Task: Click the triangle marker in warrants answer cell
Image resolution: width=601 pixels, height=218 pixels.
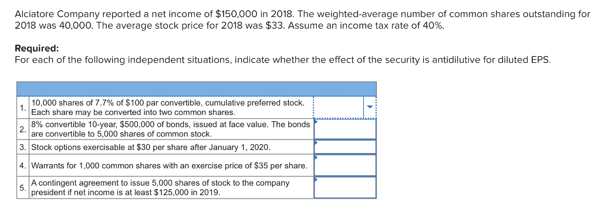Action: (316, 157)
